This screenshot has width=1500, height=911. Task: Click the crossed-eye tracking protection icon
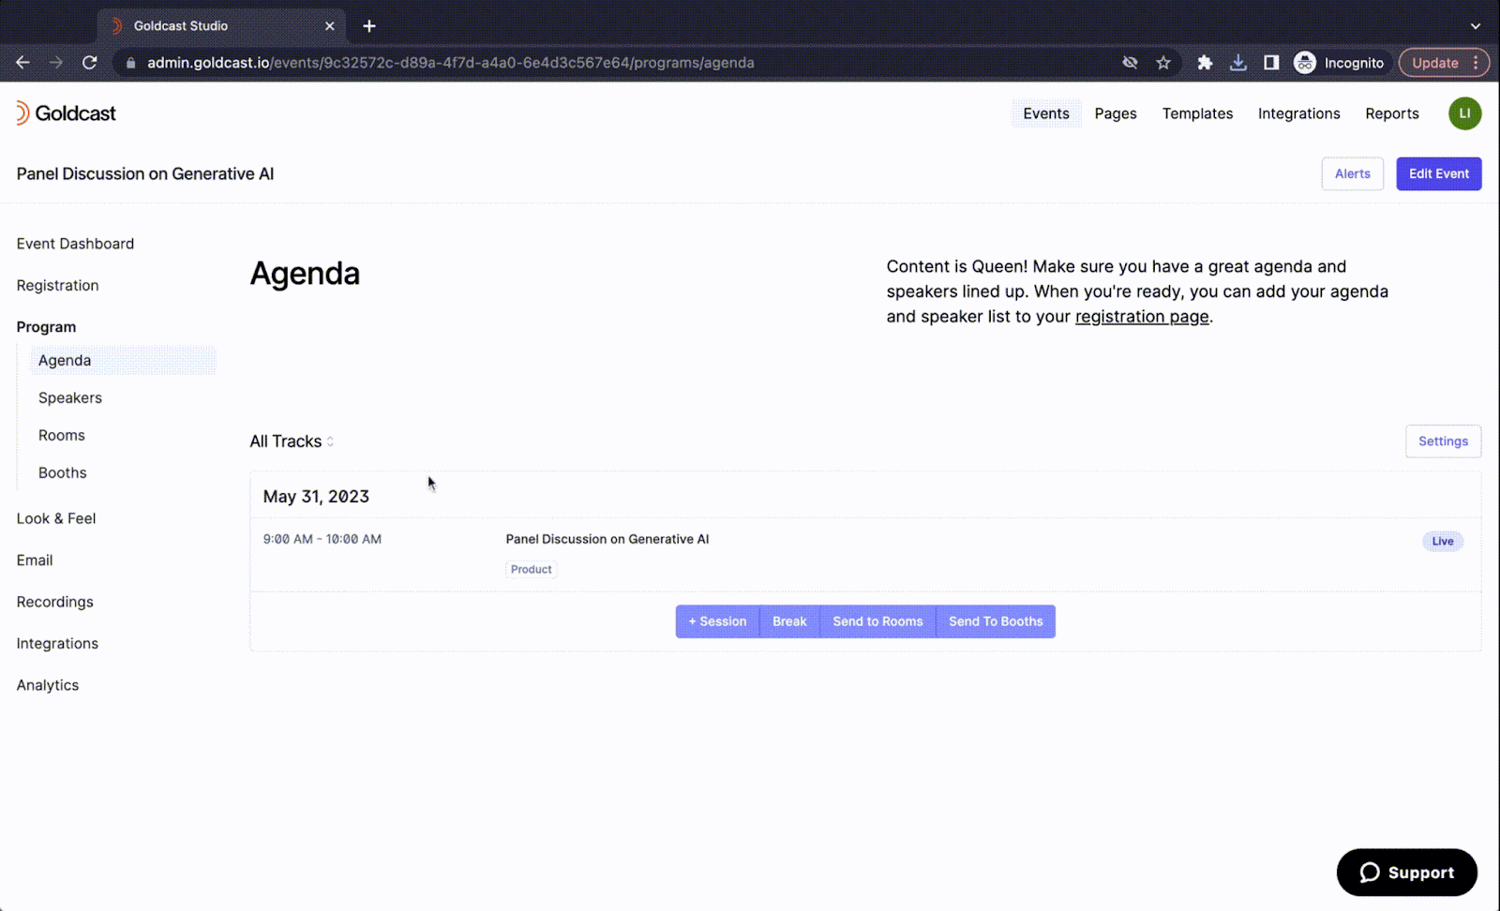[x=1130, y=63]
